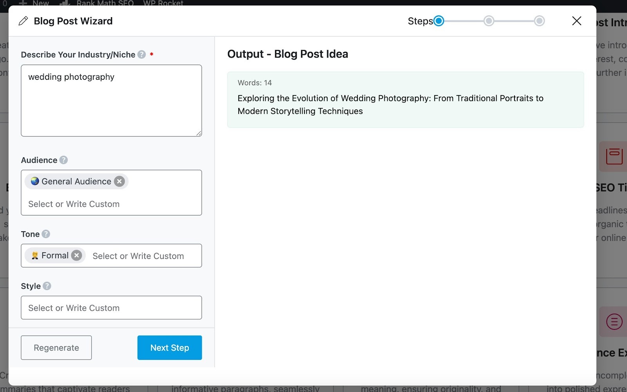Click the pencil icon beside Blog Post Wizard
The width and height of the screenshot is (627, 392).
pos(23,21)
